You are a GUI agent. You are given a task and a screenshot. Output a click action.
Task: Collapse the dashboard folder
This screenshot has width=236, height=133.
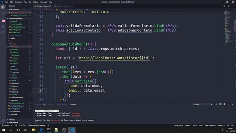click(x=15, y=55)
